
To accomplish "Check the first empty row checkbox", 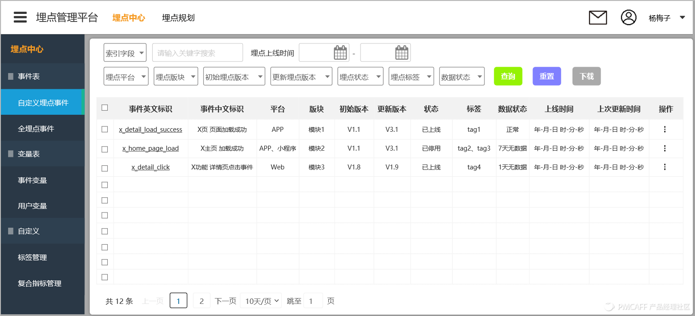I will coord(105,185).
